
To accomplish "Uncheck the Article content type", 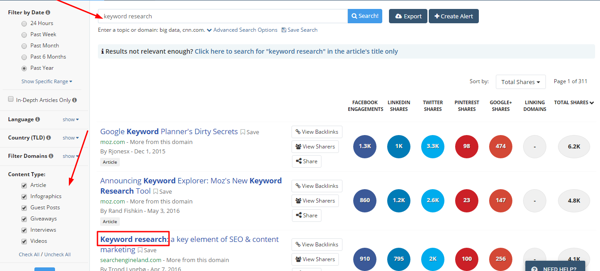I will click(24, 185).
